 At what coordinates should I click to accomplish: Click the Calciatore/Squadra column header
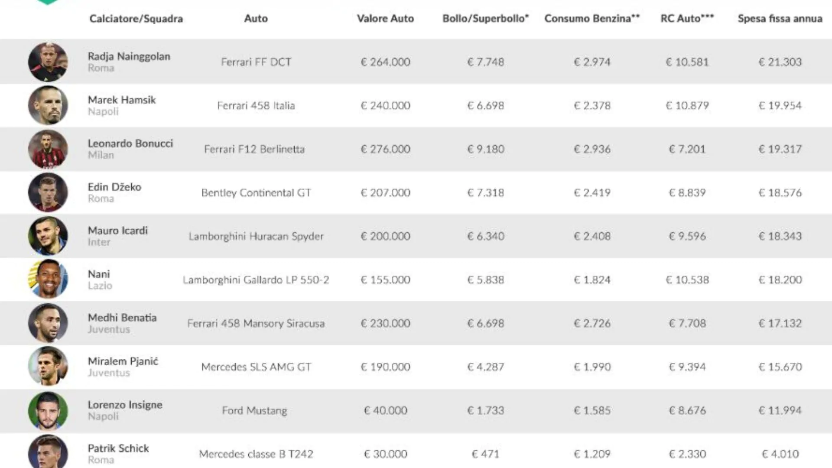(x=136, y=19)
